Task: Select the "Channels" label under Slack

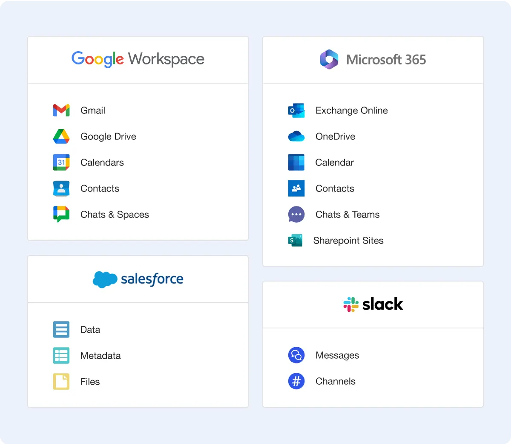Action: click(x=336, y=381)
